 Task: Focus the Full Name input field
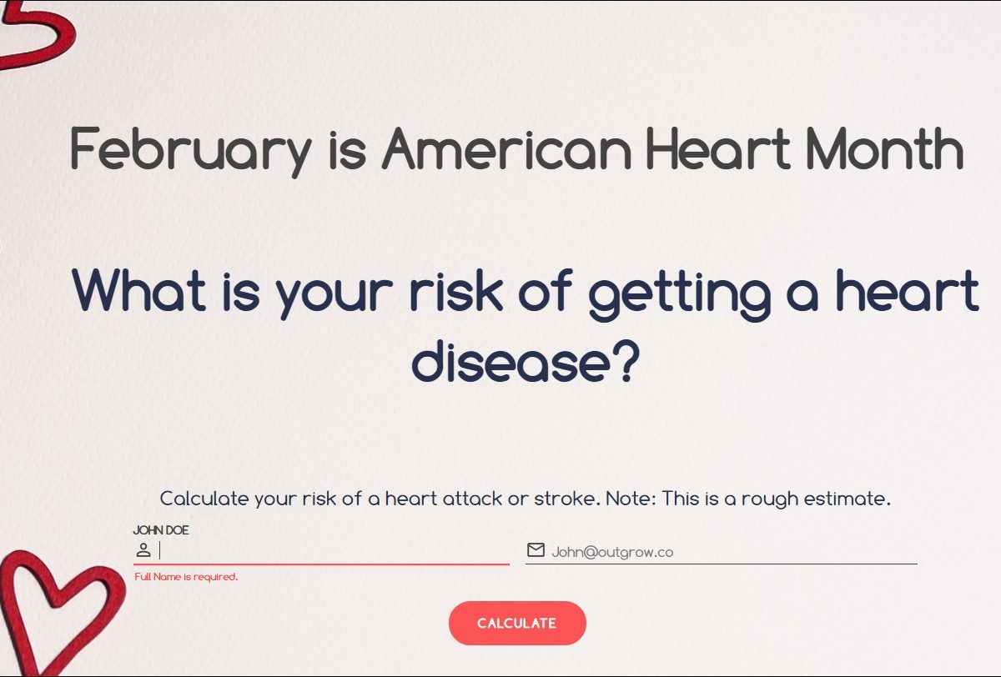[334, 551]
